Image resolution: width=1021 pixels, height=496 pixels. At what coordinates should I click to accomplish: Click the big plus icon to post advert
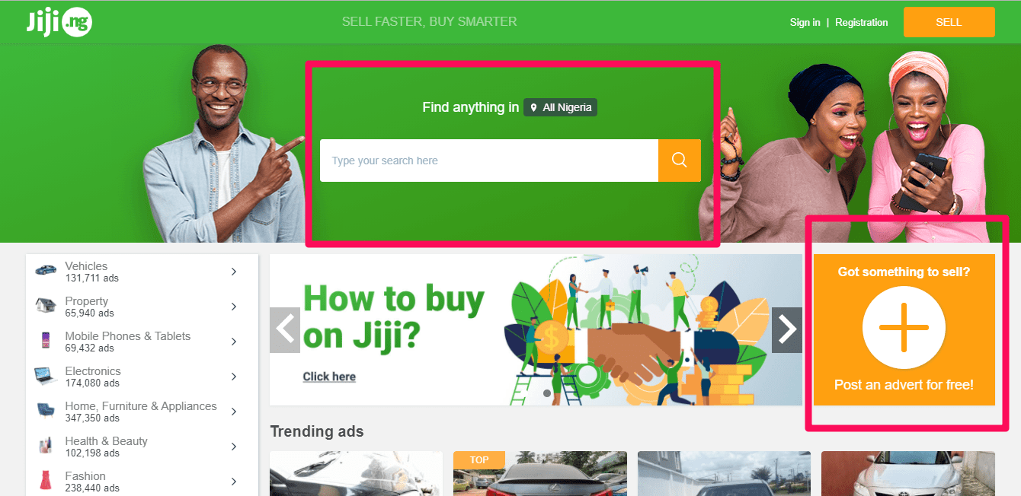pos(904,328)
